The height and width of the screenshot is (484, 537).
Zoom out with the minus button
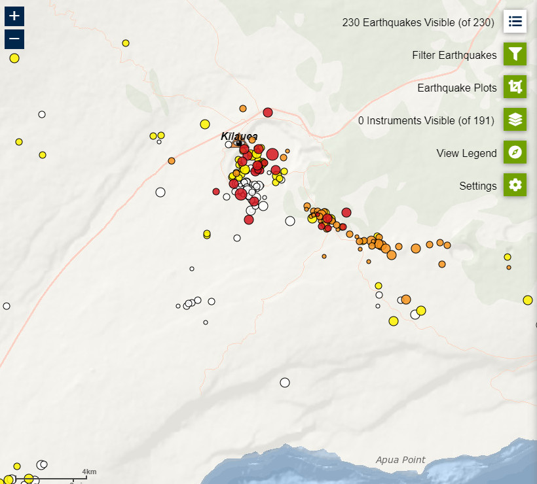[x=14, y=39]
